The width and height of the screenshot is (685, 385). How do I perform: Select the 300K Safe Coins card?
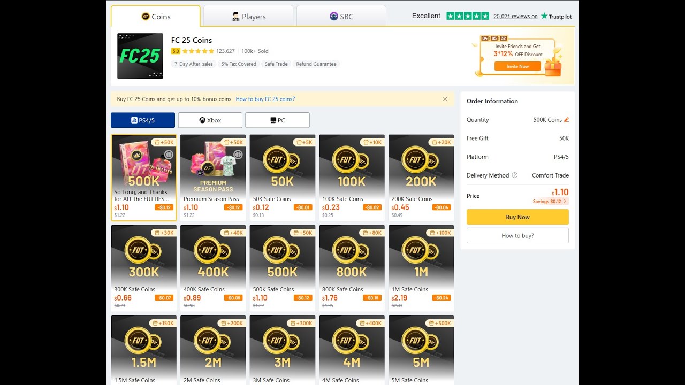point(143,268)
